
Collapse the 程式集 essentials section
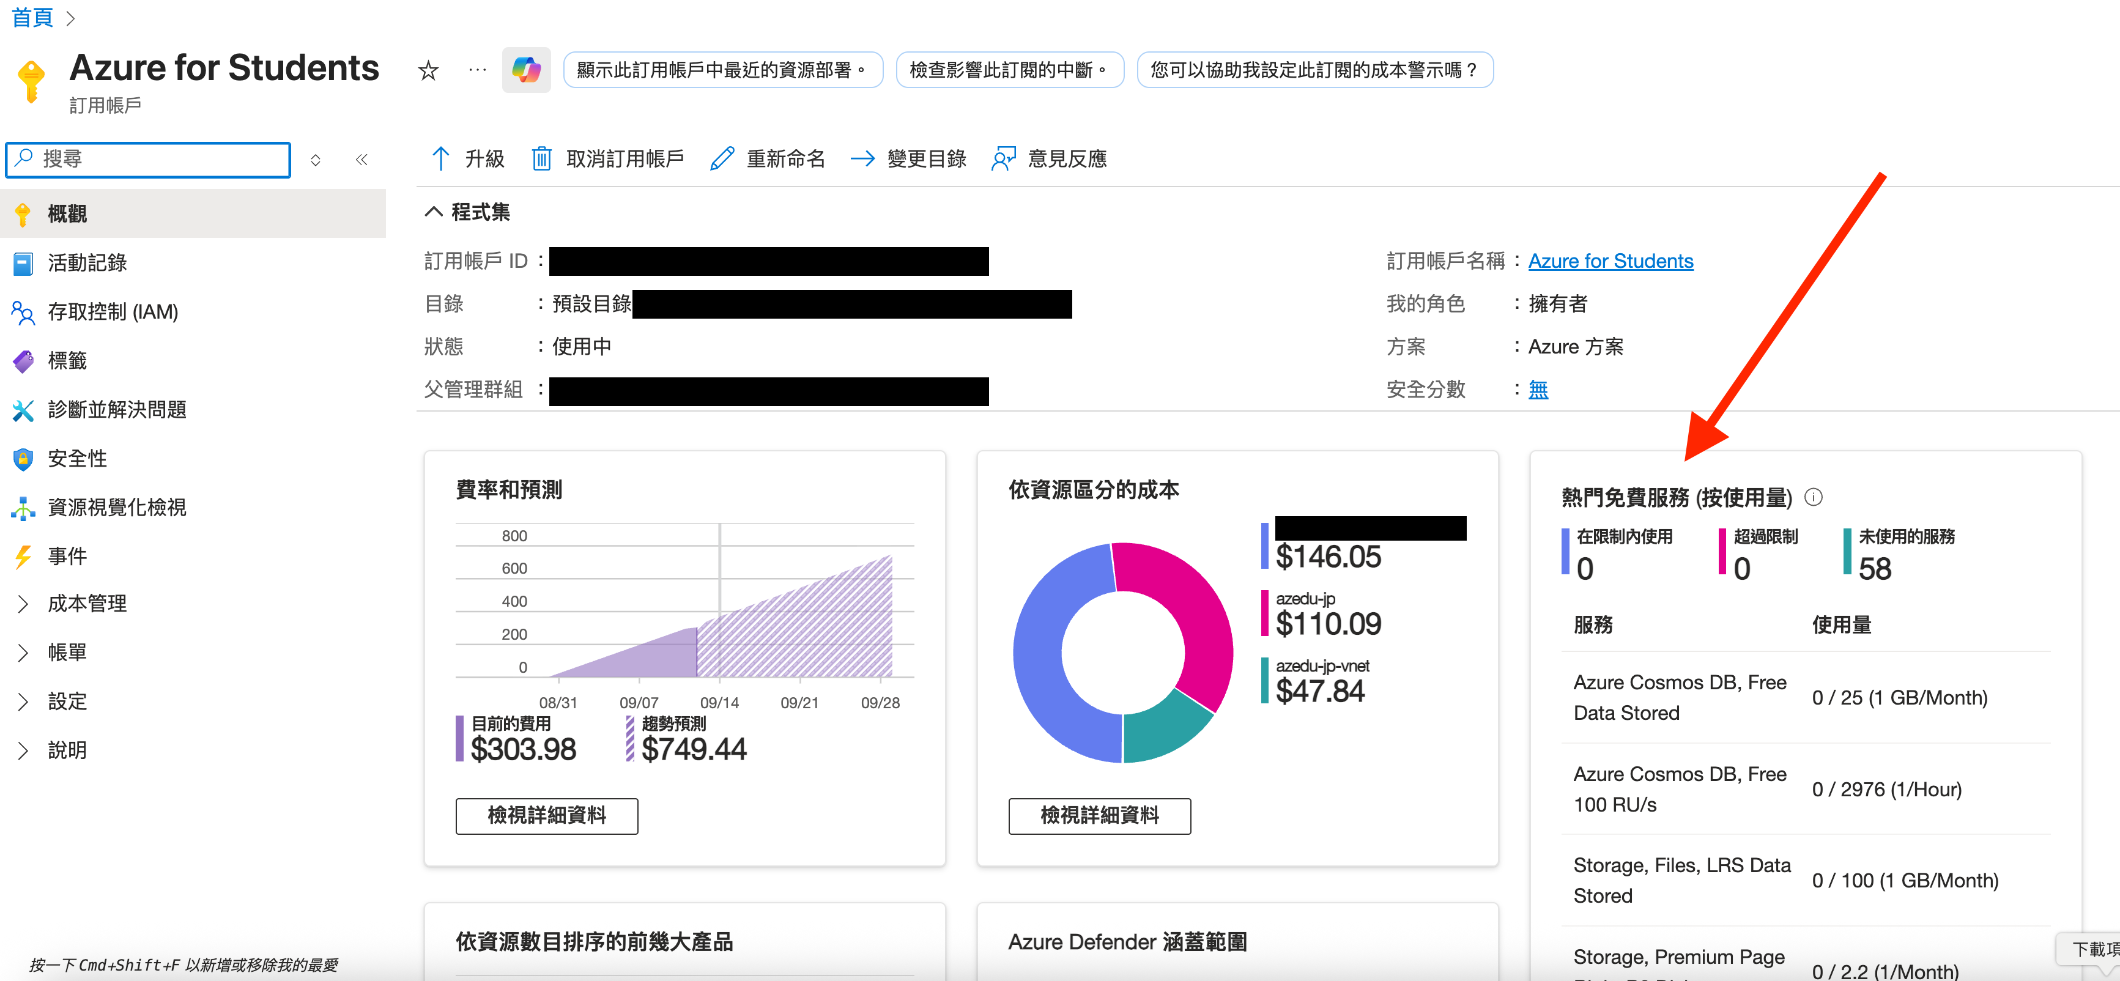(433, 212)
